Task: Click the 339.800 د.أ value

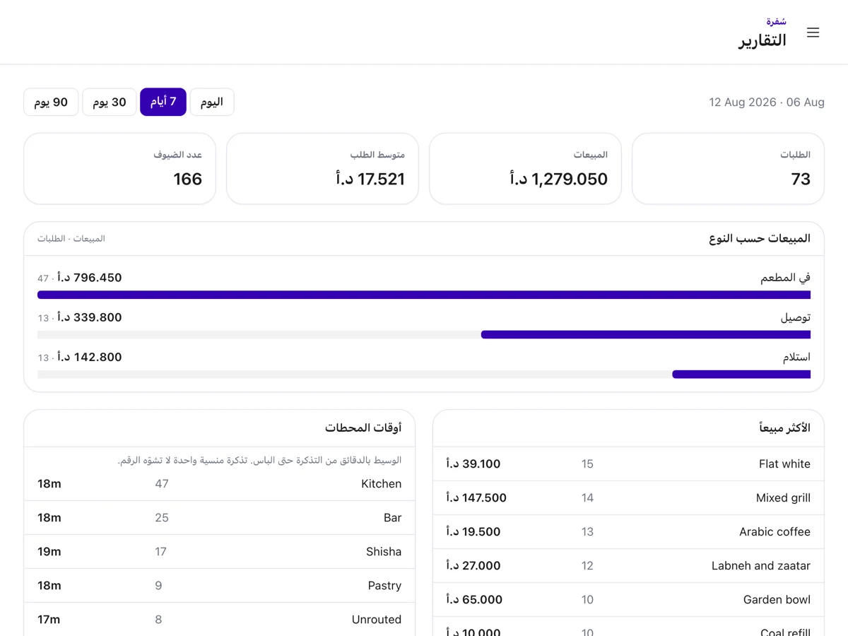Action: point(90,317)
